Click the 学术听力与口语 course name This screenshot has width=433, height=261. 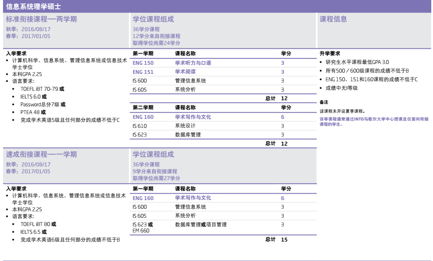(193, 63)
